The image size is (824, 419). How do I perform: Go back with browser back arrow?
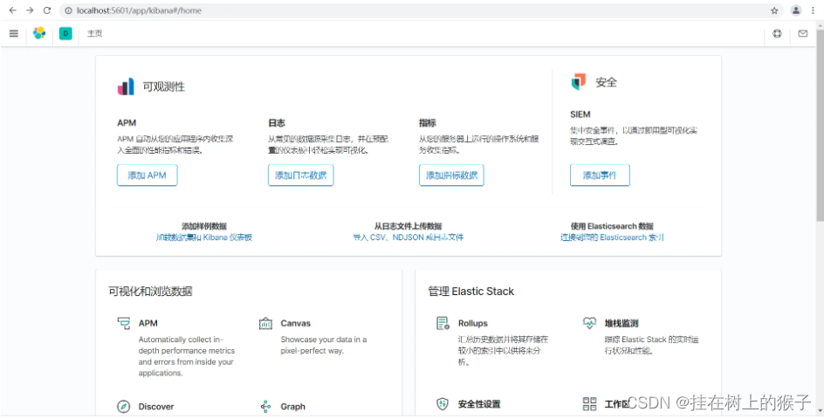[12, 10]
